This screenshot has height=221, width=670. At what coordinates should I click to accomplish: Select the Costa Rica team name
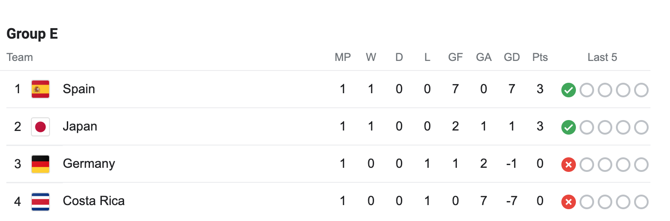(94, 201)
